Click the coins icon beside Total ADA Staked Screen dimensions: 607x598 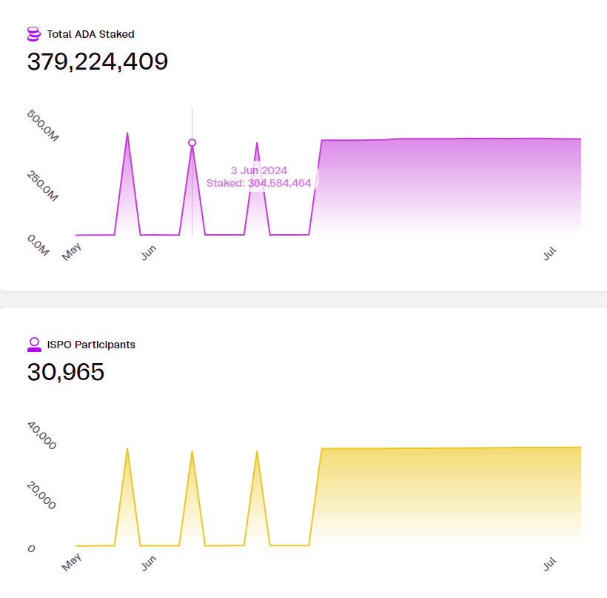[x=33, y=34]
